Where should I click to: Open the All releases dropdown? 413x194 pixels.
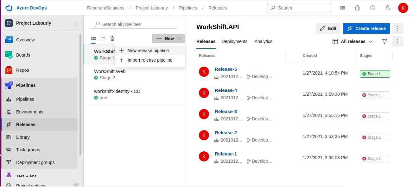click(353, 41)
